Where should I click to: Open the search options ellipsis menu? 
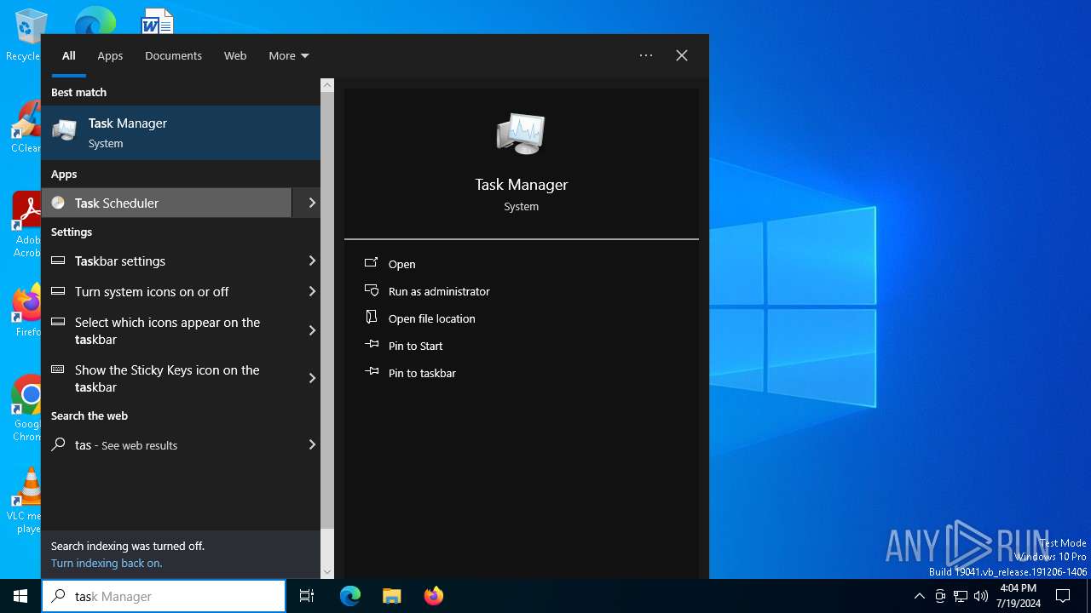[646, 55]
